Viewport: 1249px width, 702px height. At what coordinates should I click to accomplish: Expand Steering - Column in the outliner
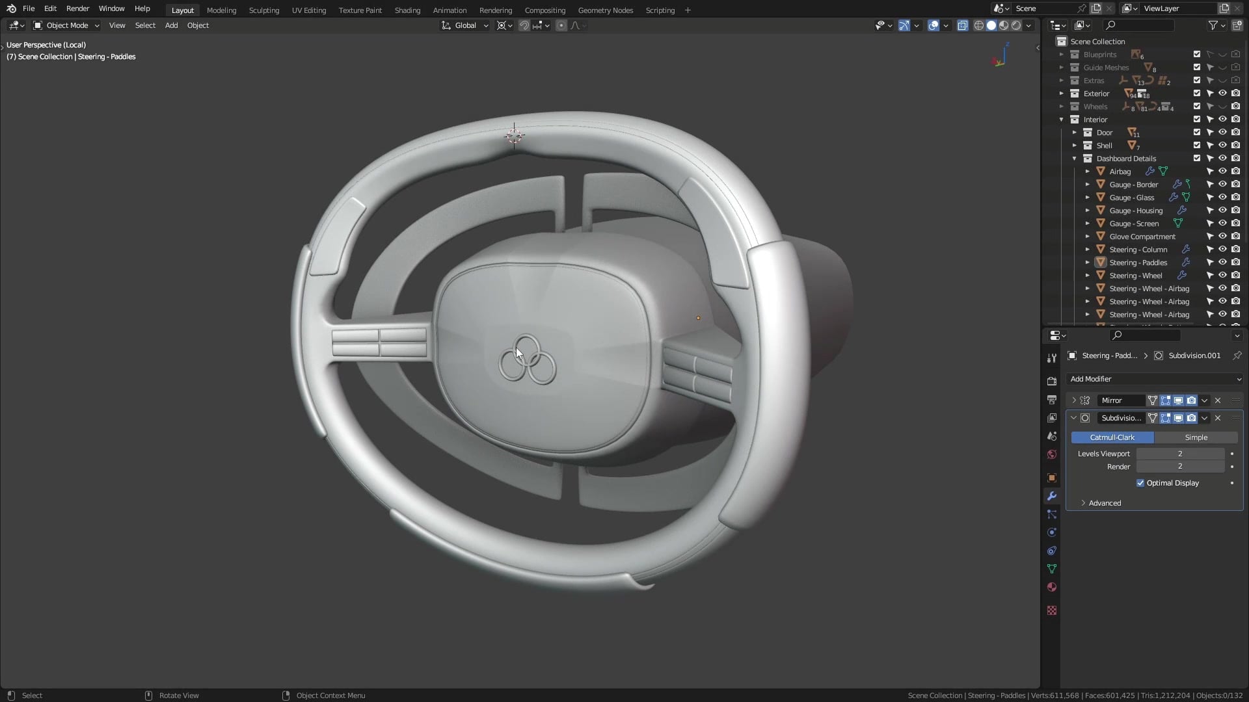pos(1088,250)
